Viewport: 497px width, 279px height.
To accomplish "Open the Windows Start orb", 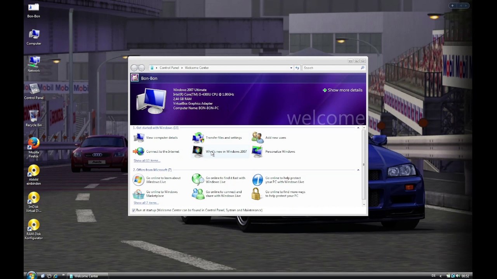I will tap(31, 276).
